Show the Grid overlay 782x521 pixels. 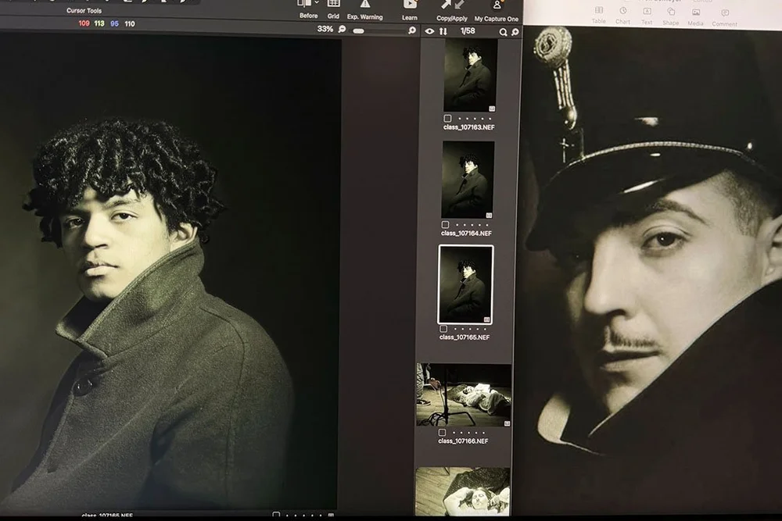click(334, 4)
